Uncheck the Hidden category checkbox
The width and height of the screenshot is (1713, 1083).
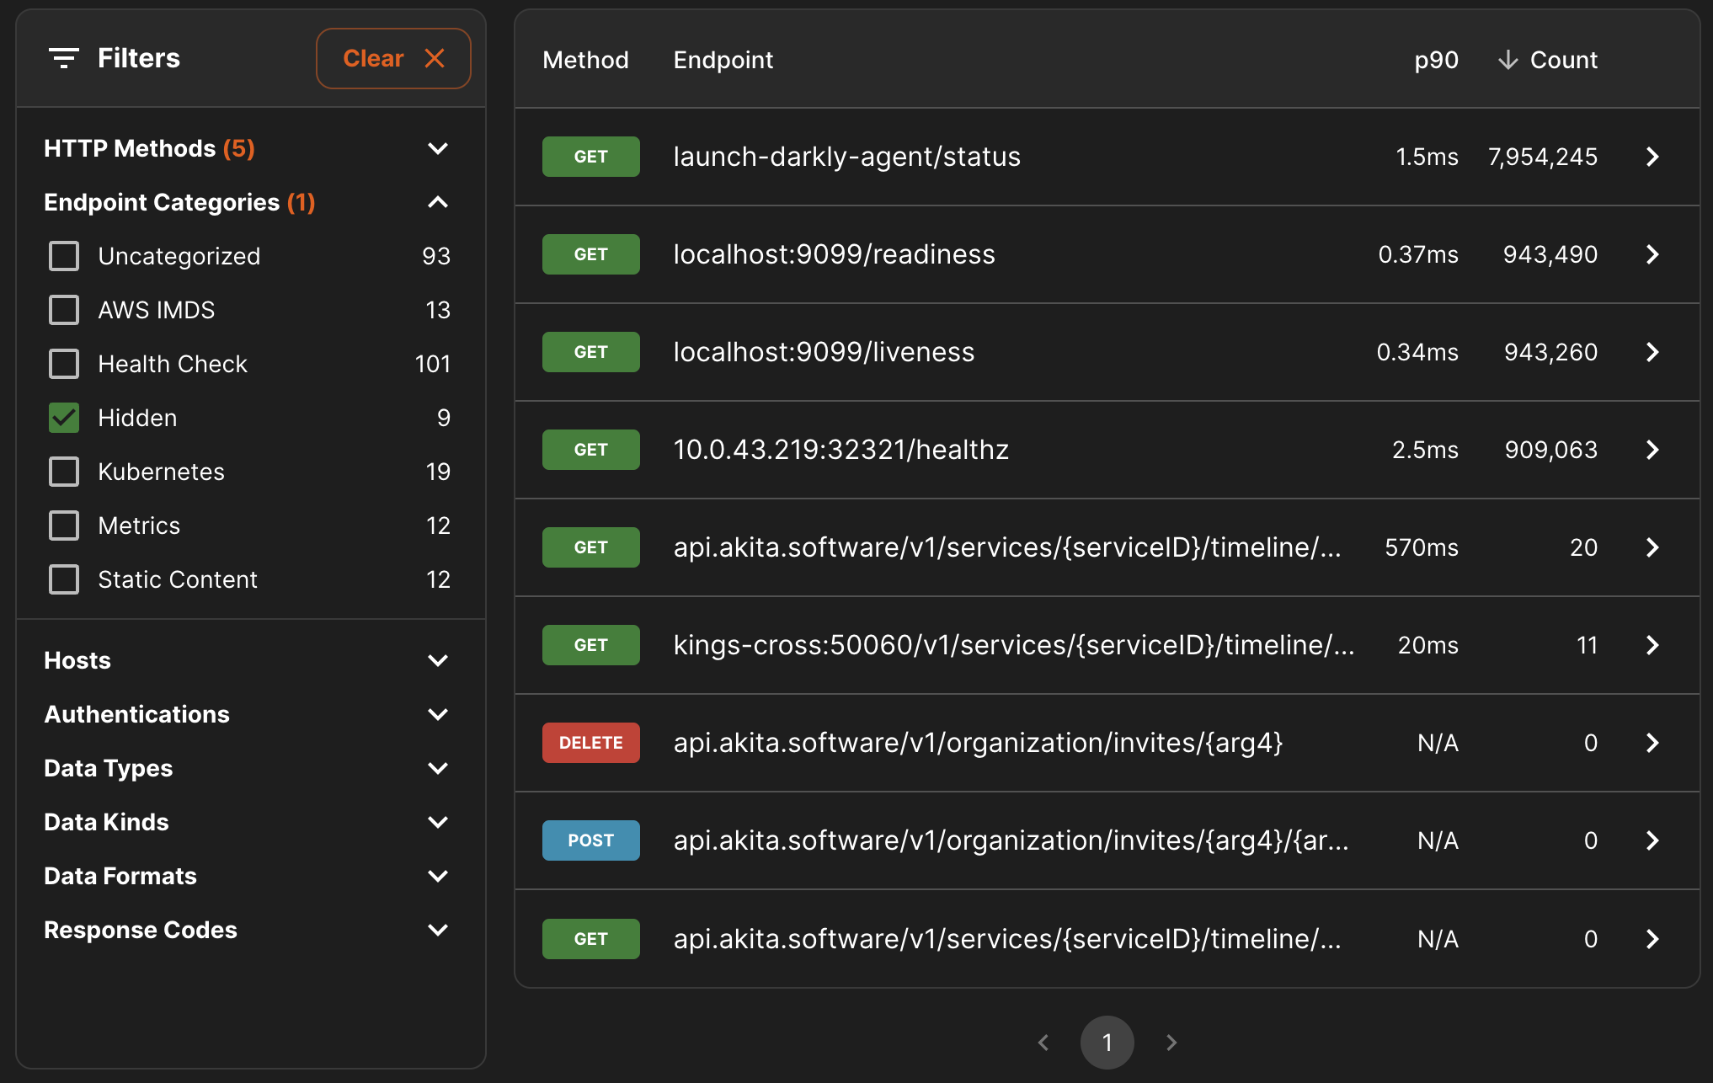pos(64,418)
